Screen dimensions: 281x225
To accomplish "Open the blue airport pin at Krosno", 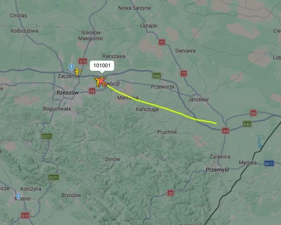I will 18,196.
